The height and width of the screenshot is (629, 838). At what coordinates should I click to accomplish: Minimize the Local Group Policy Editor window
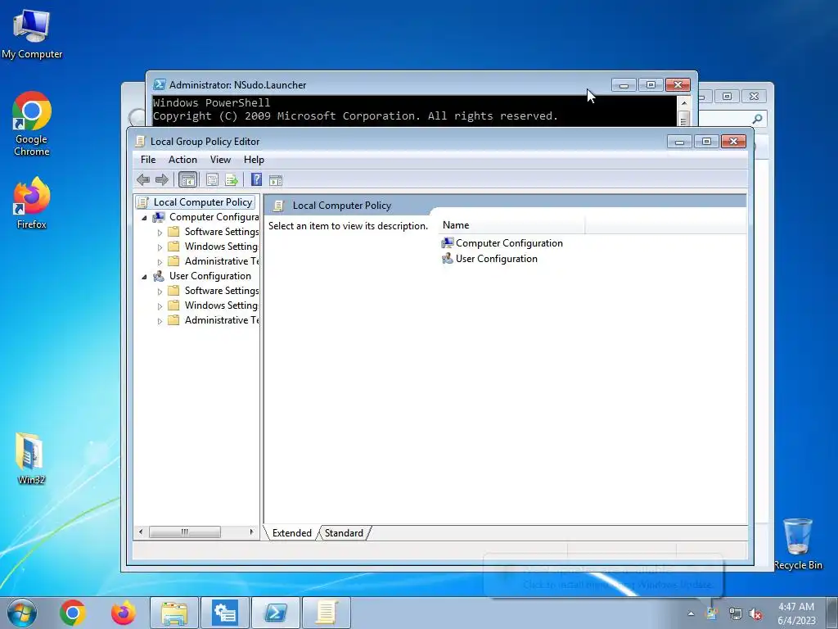tap(679, 142)
